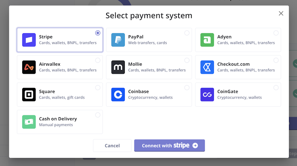Click the 'Square' name text
Viewport: 297px width, 166px height.
[47, 92]
